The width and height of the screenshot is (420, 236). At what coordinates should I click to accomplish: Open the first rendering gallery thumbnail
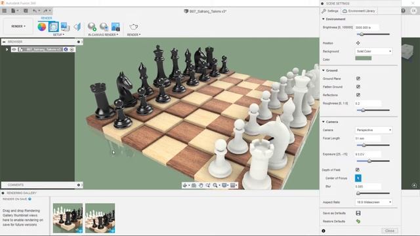tap(68, 218)
